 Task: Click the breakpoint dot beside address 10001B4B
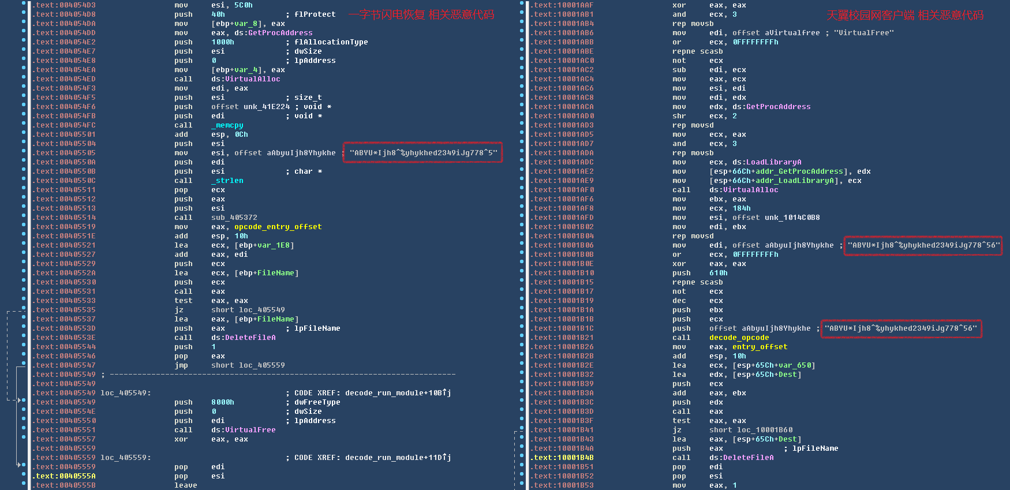(x=522, y=458)
